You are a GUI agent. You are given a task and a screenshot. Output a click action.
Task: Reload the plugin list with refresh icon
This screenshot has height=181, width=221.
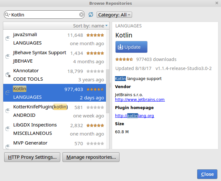[x=91, y=15]
